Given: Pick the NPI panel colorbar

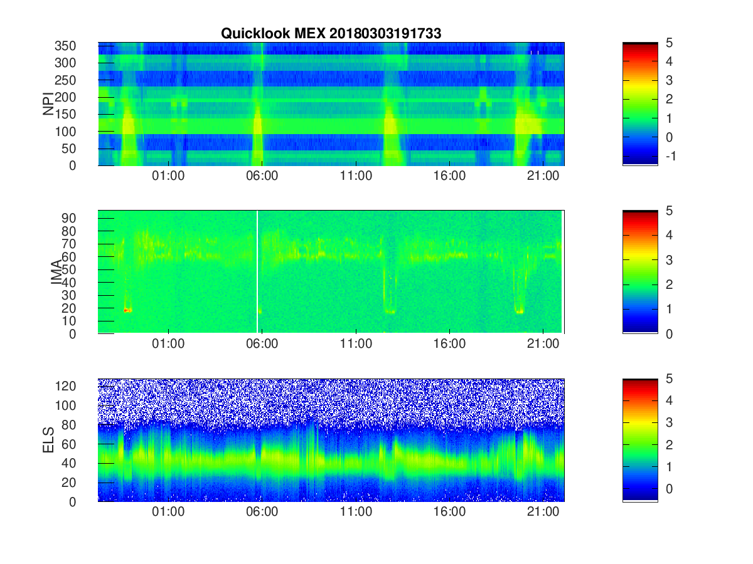Looking at the screenshot, I should (x=640, y=104).
